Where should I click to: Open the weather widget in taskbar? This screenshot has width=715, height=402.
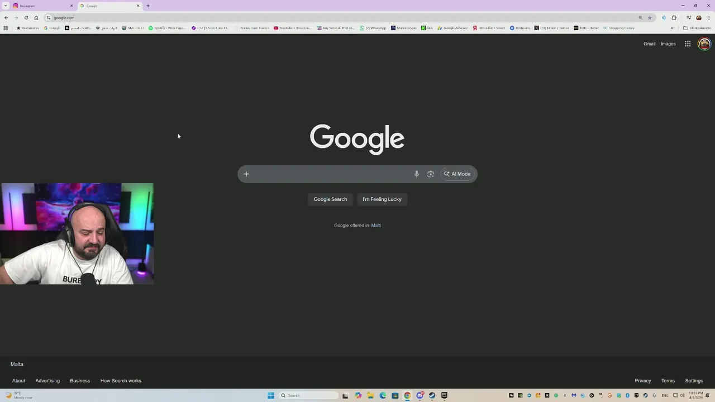coord(18,395)
